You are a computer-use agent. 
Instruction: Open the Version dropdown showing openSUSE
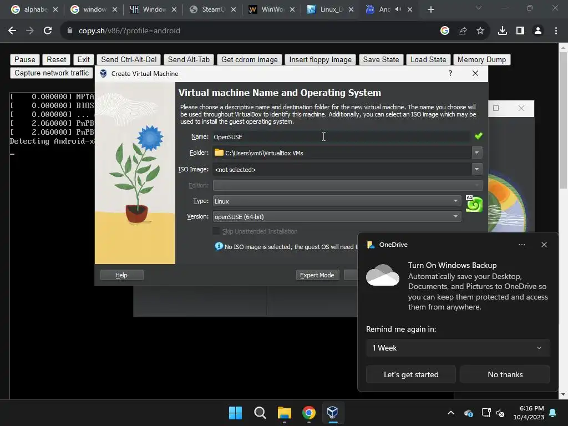337,217
